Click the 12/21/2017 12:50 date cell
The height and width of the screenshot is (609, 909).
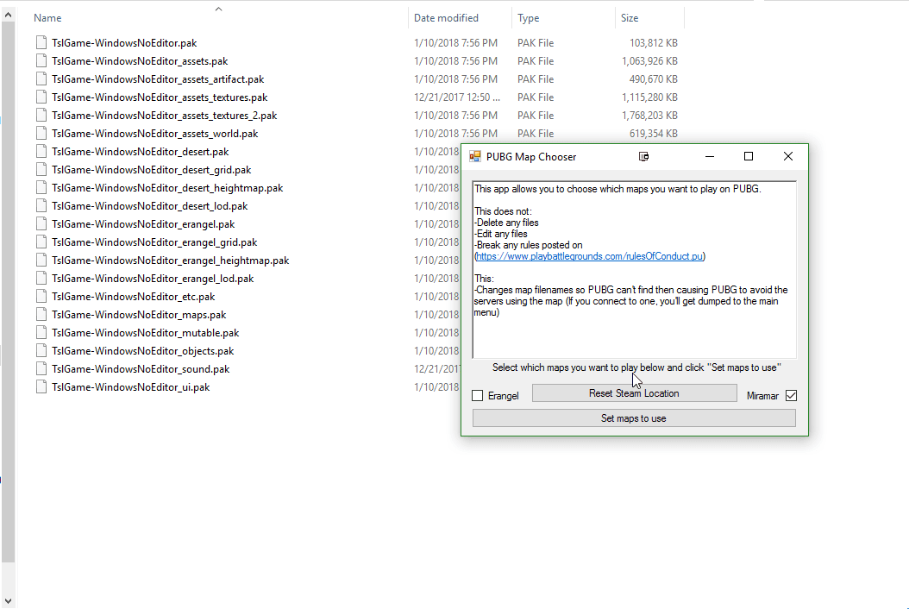pyautogui.click(x=457, y=97)
